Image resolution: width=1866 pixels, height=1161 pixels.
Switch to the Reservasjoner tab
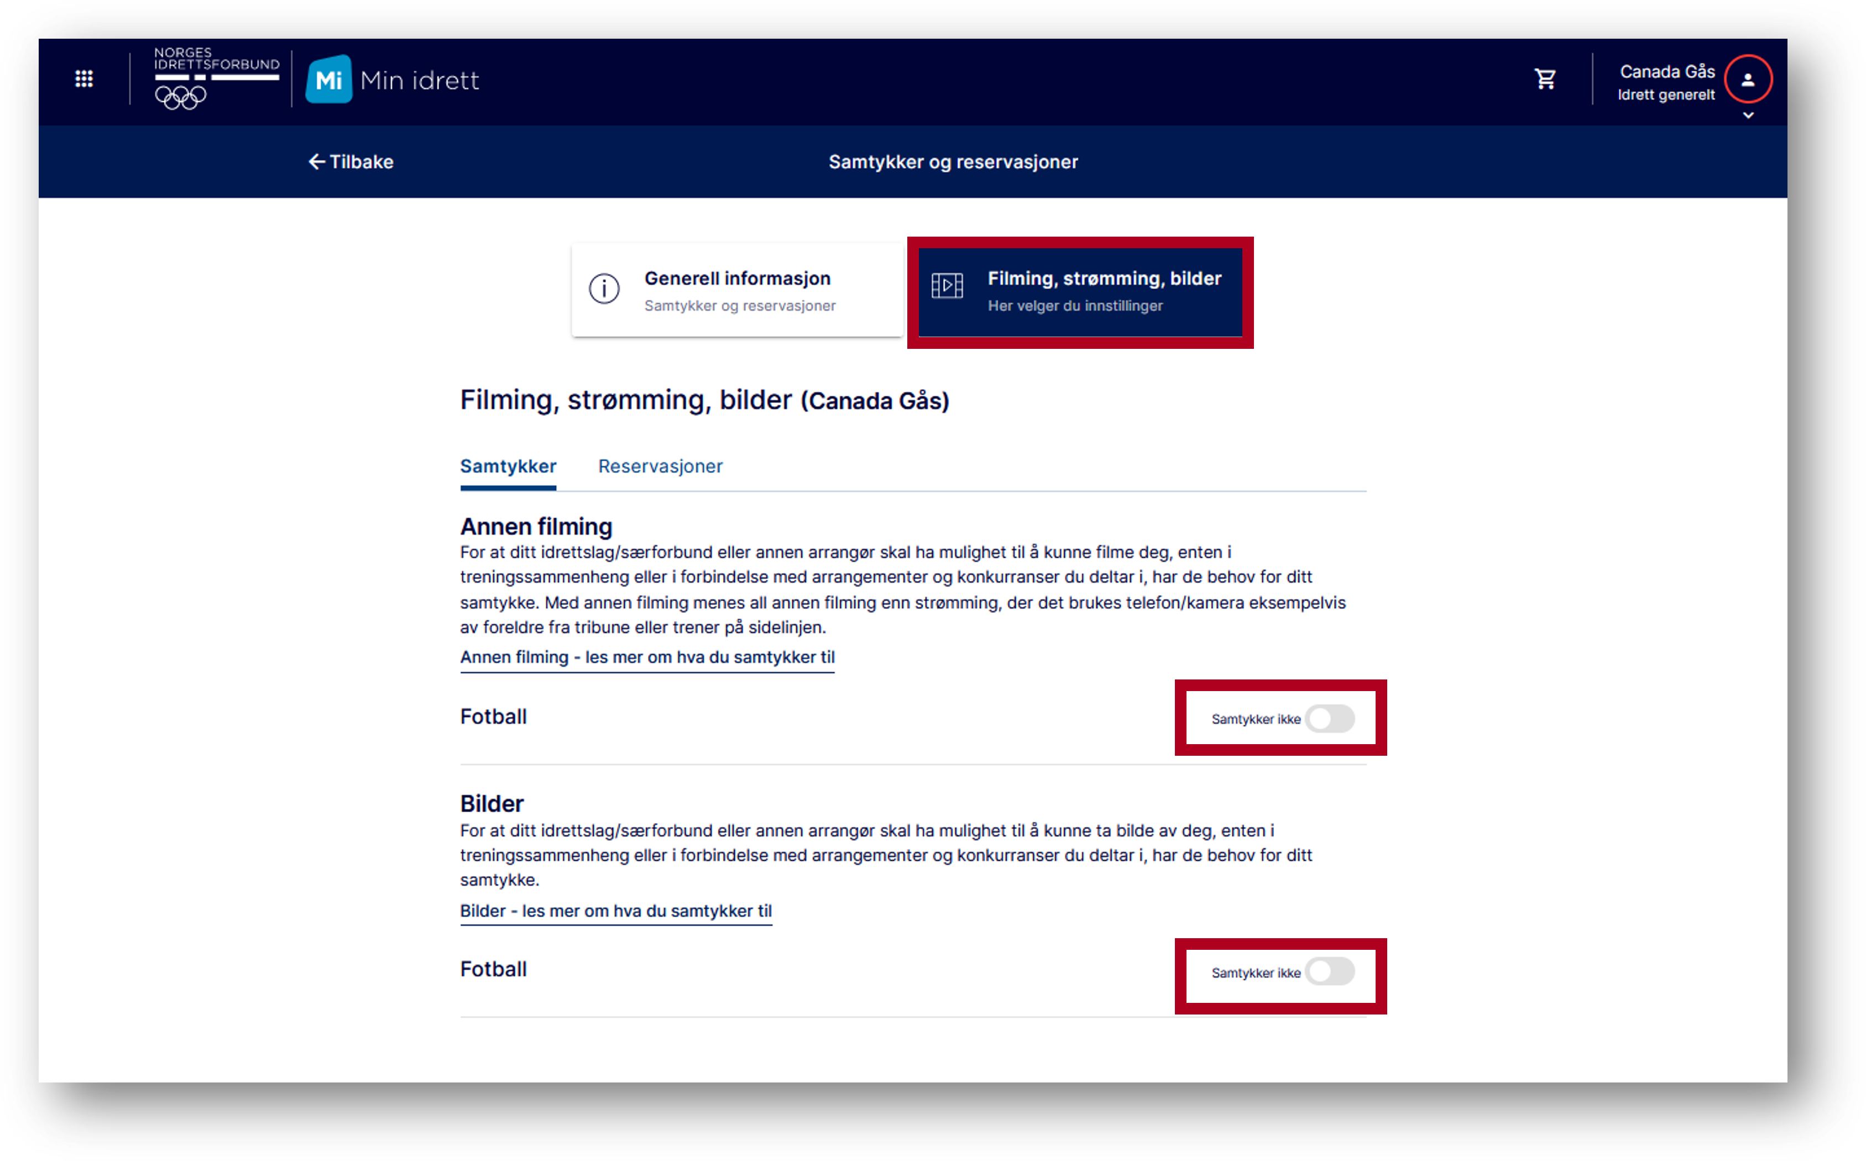660,466
